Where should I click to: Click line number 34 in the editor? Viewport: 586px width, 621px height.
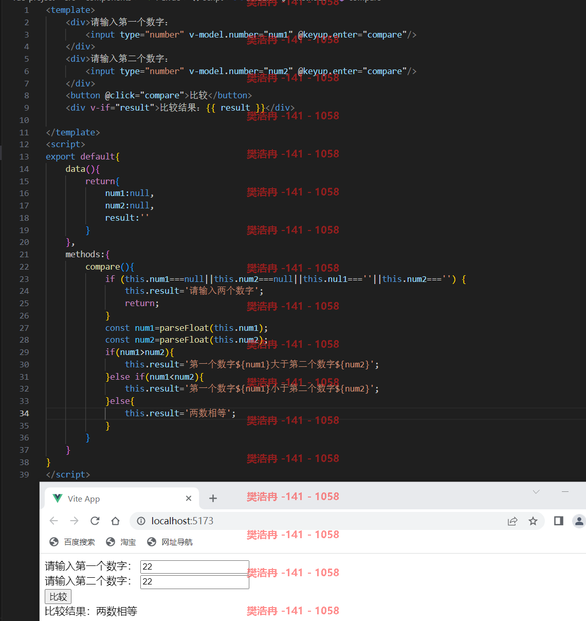point(24,413)
